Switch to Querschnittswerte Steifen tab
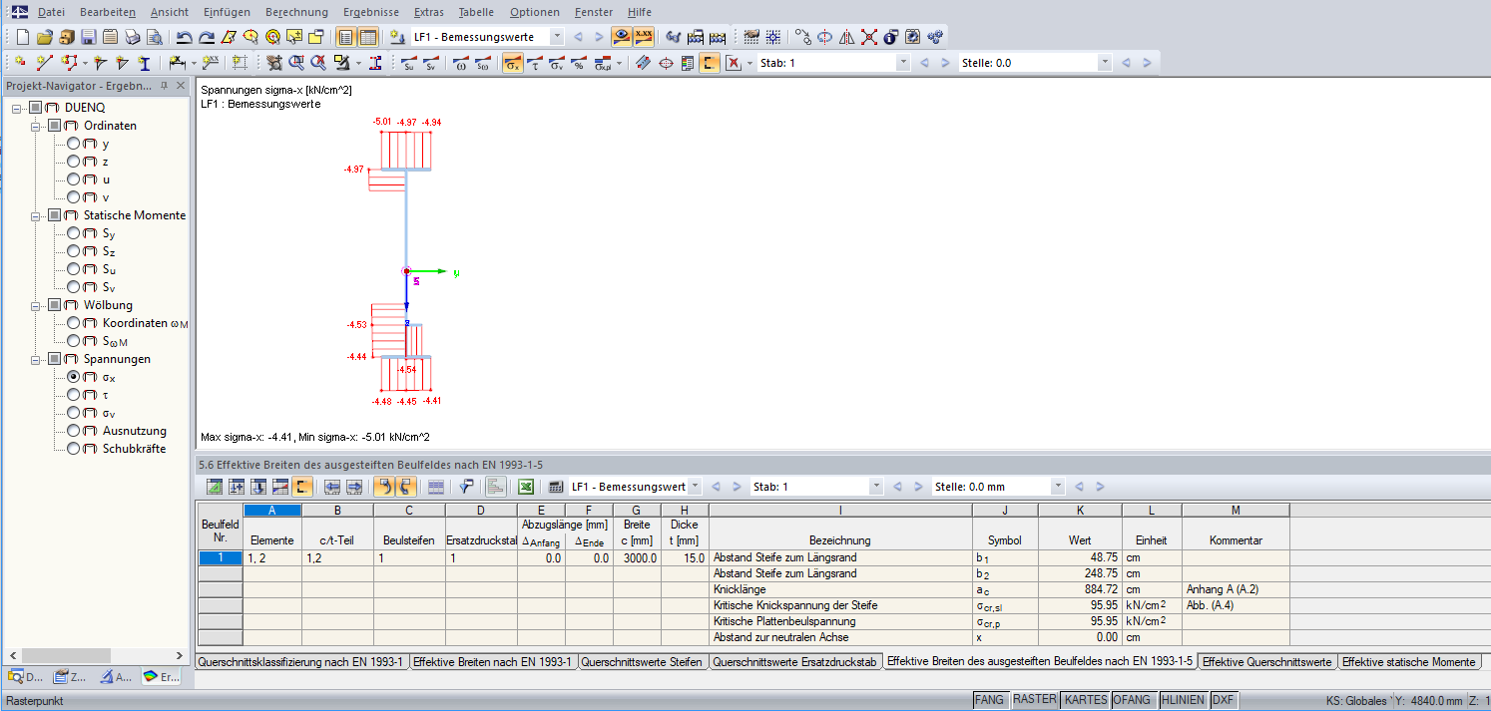 click(644, 662)
